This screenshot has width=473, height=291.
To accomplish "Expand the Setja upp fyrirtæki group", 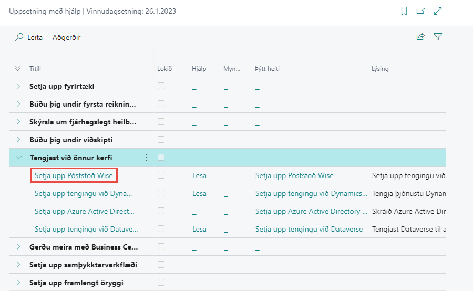I will tap(18, 86).
